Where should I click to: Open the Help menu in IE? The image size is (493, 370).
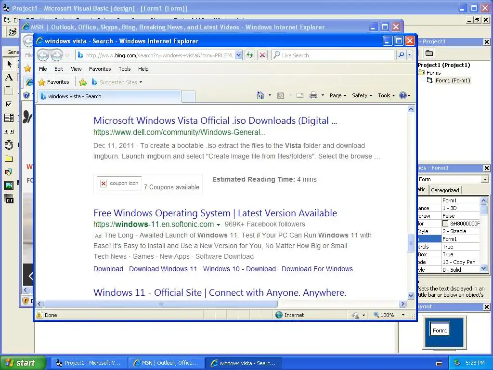[143, 69]
